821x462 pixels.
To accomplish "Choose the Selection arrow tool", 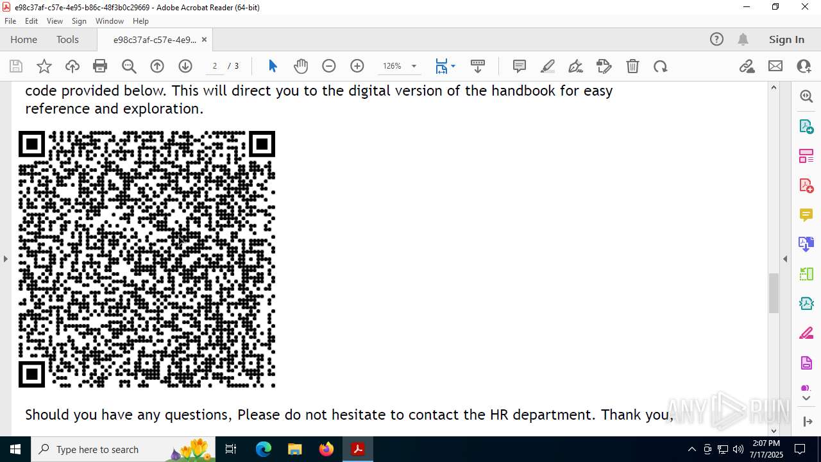I will [x=273, y=66].
